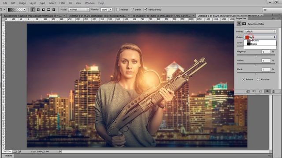Collapse Properties panel double-arrow icon
282x158 pixels.
point(274,18)
